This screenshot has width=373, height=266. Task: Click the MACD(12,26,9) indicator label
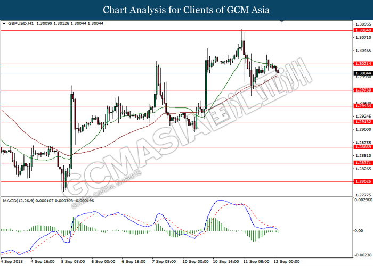pyautogui.click(x=19, y=201)
